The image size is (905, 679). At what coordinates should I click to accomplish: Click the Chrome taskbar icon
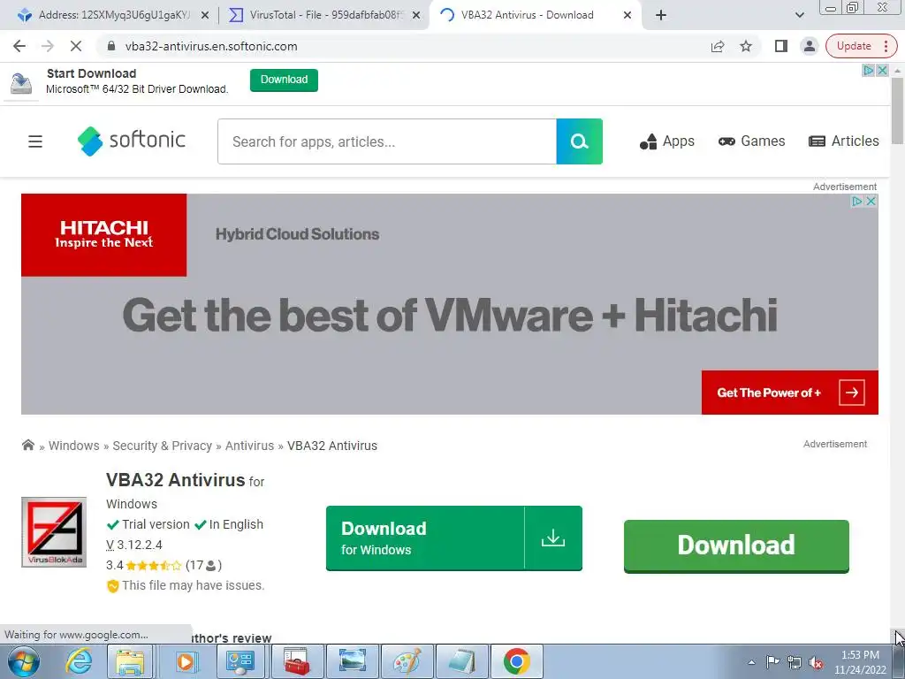[516, 661]
